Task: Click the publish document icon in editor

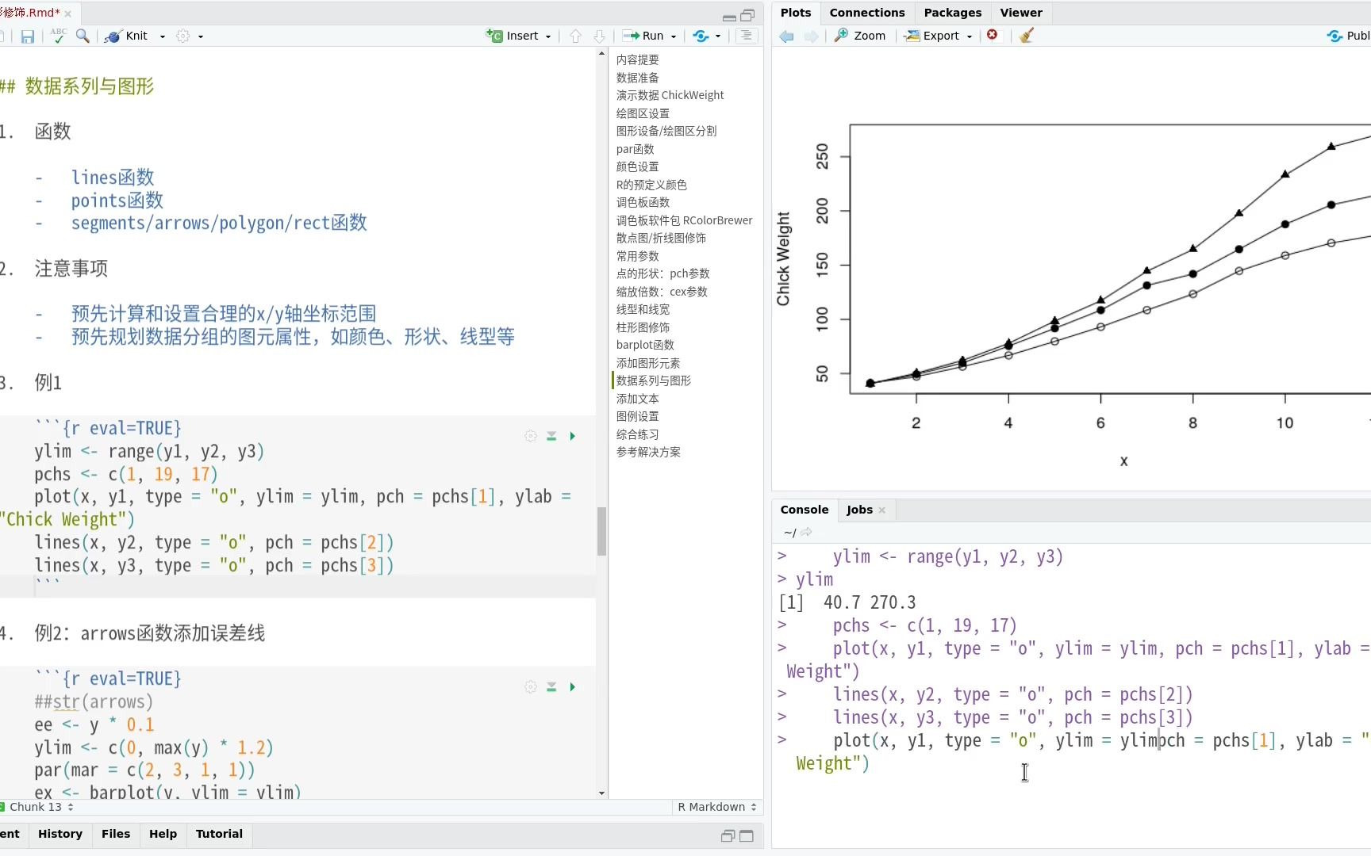Action: [701, 36]
